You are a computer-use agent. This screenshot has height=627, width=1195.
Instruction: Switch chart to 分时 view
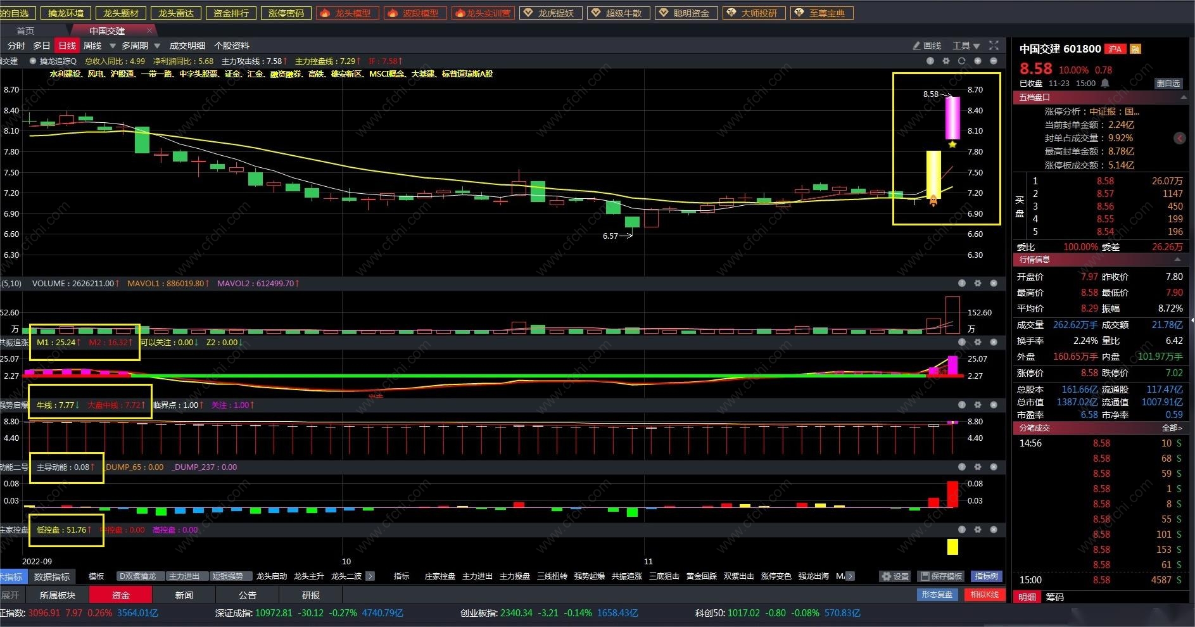[x=16, y=46]
